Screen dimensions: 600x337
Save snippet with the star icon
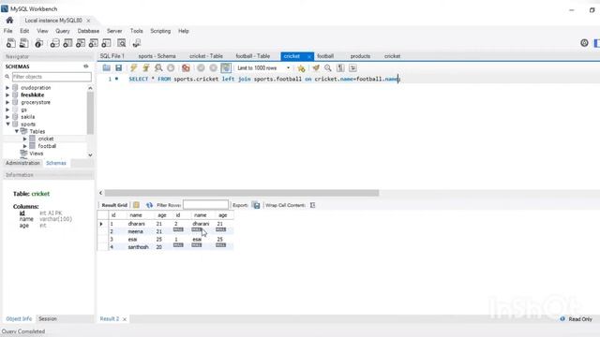click(301, 68)
